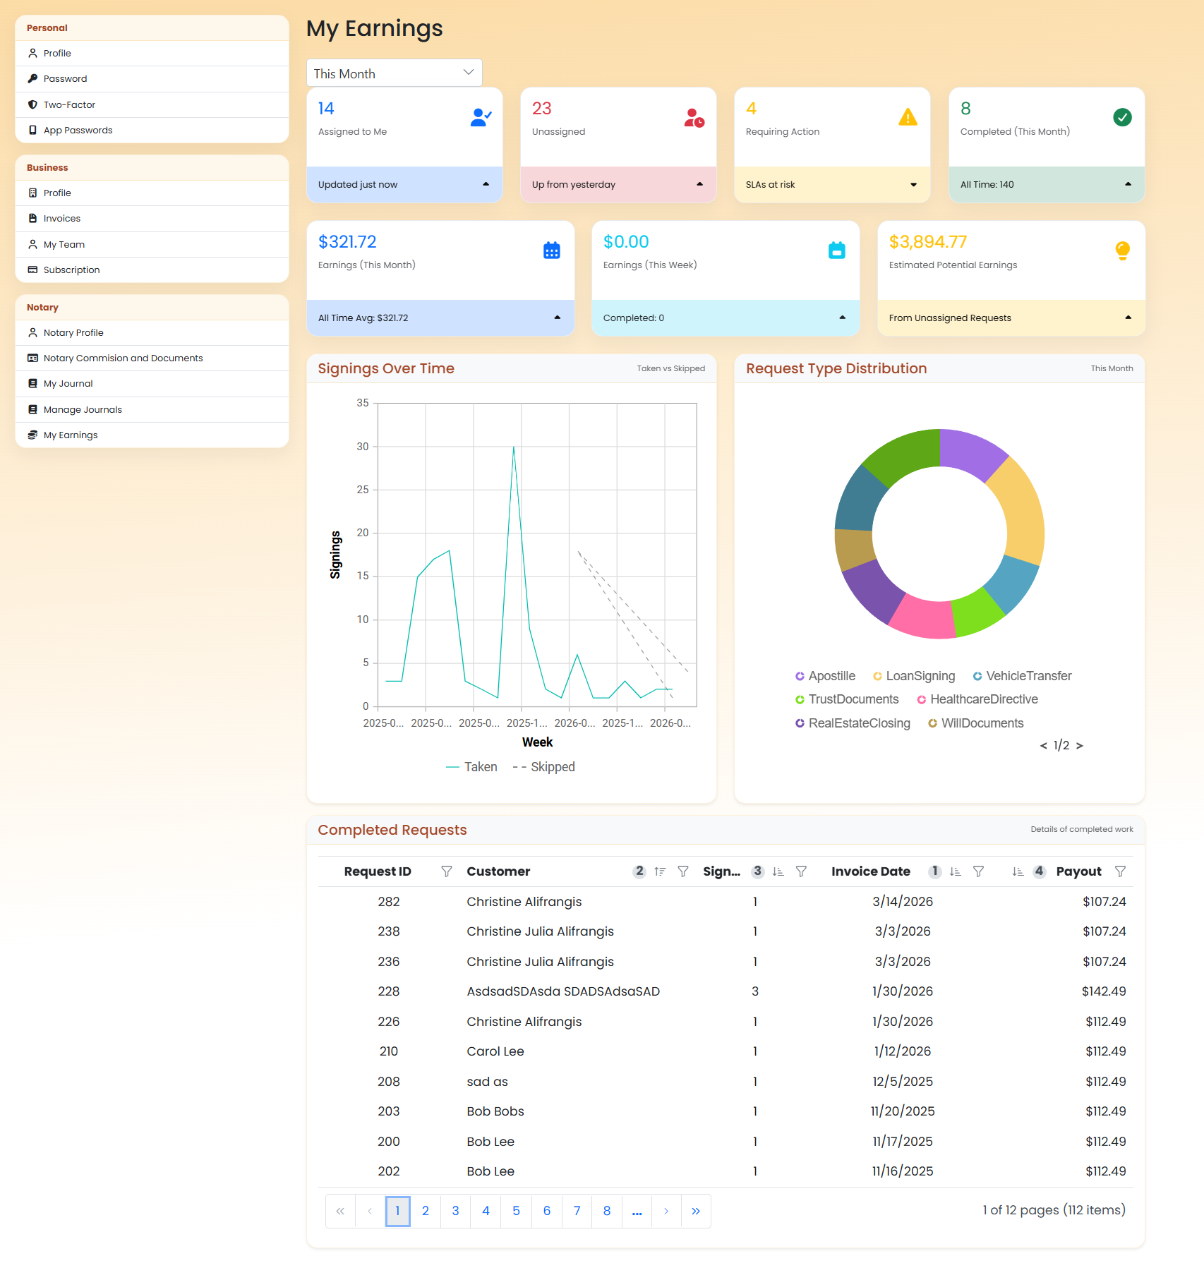Toggle HealthcareDirective in donut legend
Screen dimensions: 1204x1280
[x=977, y=699]
